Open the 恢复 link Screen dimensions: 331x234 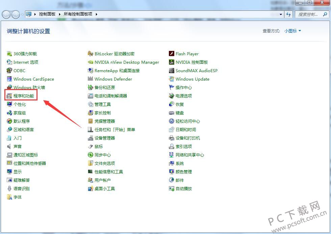click(x=180, y=104)
